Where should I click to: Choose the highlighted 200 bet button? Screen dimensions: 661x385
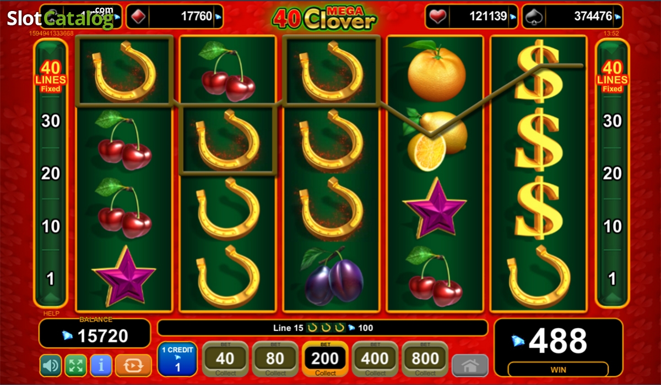(325, 359)
